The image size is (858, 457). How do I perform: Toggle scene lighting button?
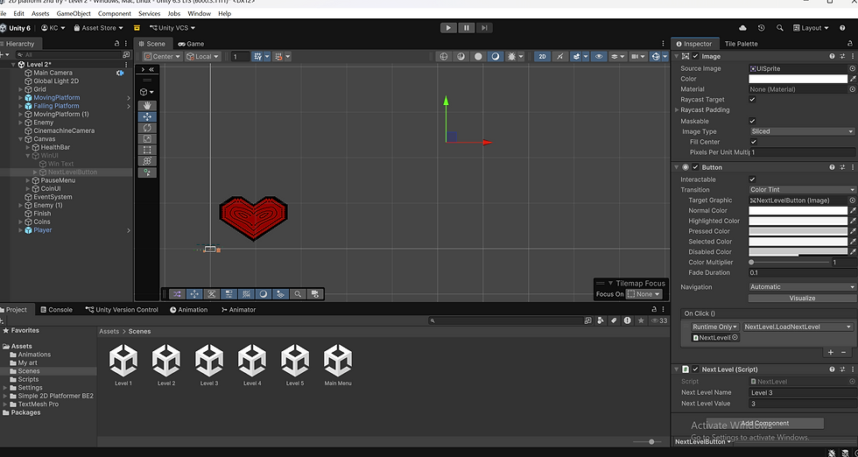pyautogui.click(x=559, y=56)
